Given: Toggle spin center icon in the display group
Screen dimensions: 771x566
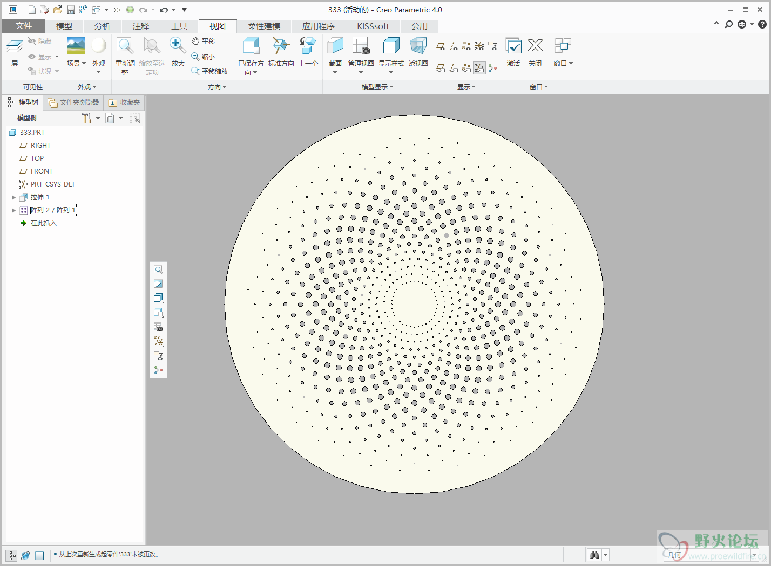Looking at the screenshot, I should [x=492, y=68].
